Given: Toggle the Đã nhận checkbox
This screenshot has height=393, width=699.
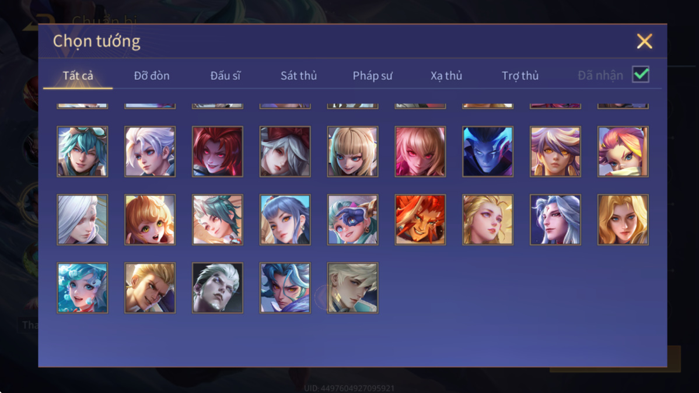Looking at the screenshot, I should [641, 75].
